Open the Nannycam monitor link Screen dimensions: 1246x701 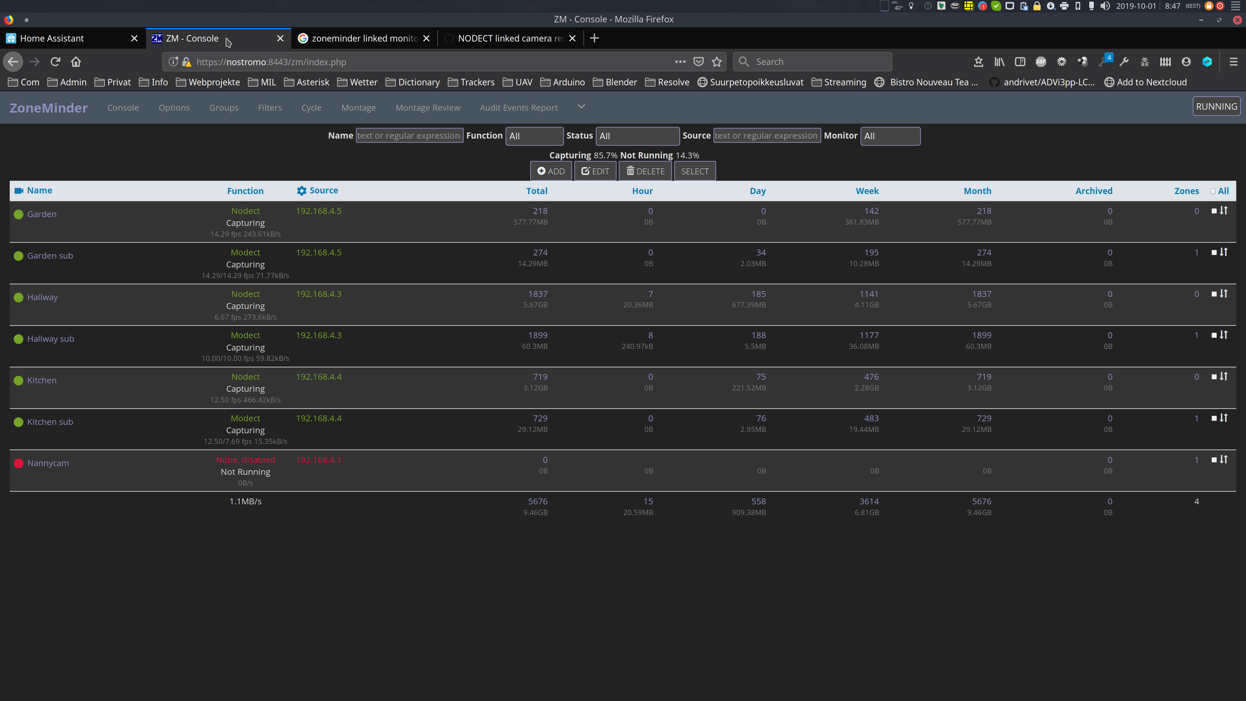point(48,463)
